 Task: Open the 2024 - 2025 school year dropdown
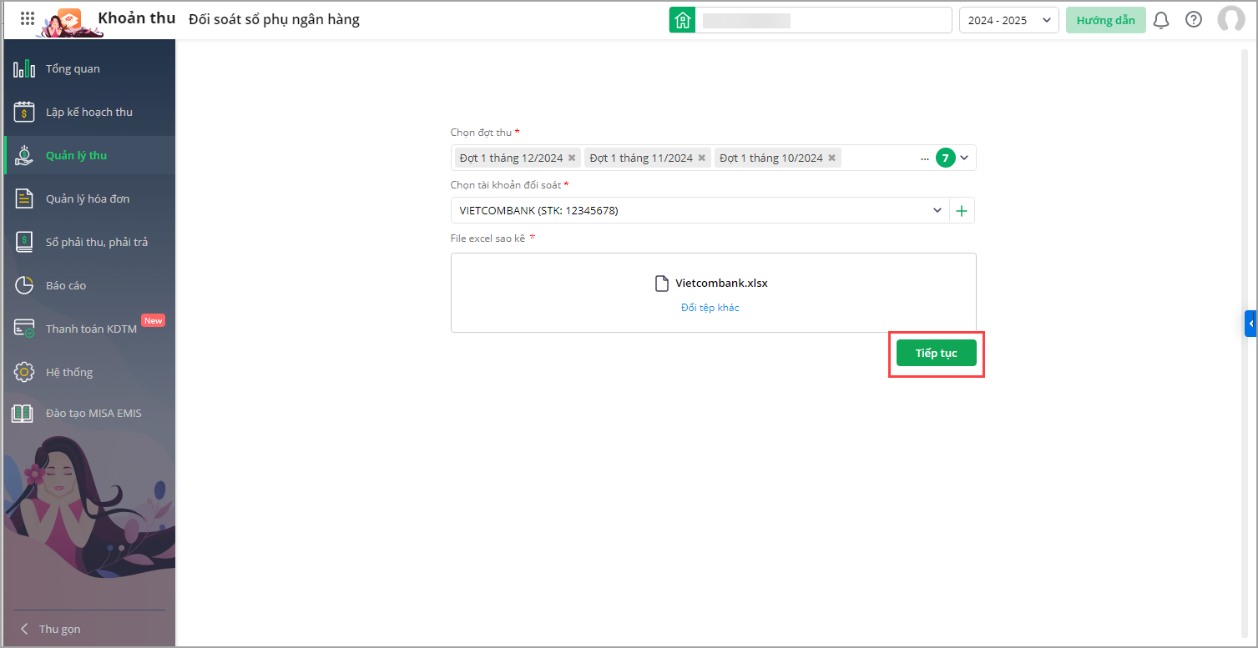pos(1008,20)
